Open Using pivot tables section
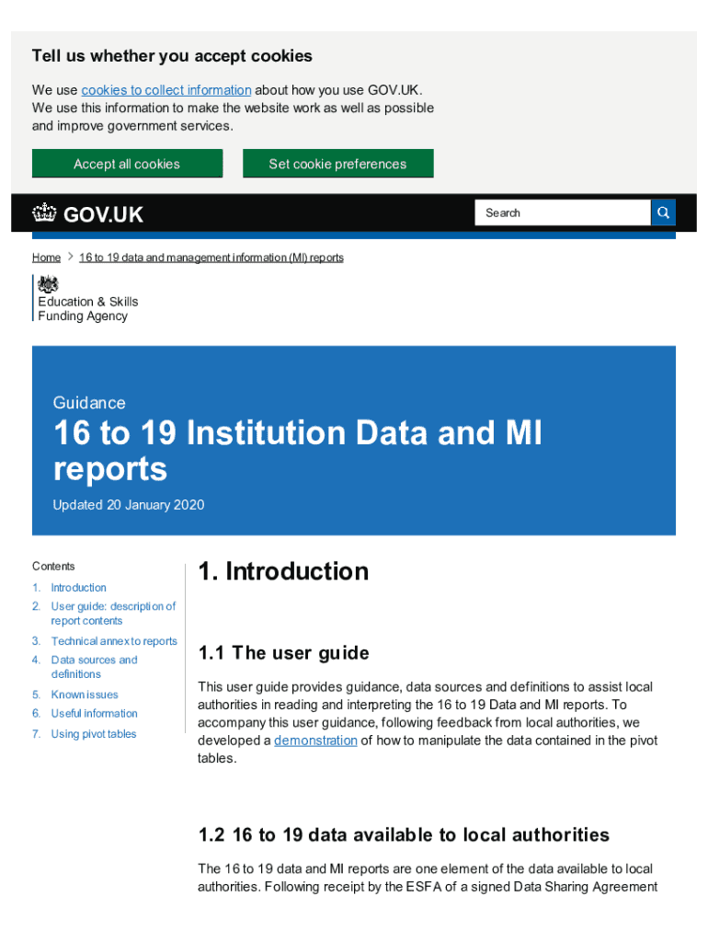 [x=93, y=734]
